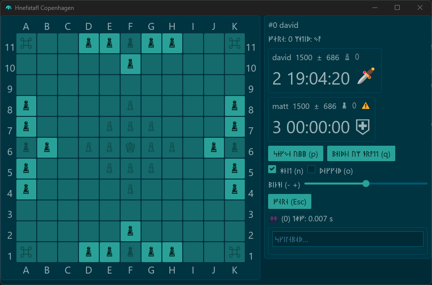Select the attacker pawn on E11
The image size is (432, 285).
click(x=110, y=43)
